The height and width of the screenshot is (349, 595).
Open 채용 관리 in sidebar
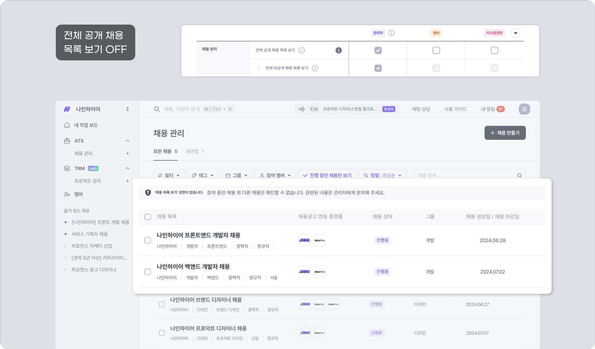[x=83, y=154]
